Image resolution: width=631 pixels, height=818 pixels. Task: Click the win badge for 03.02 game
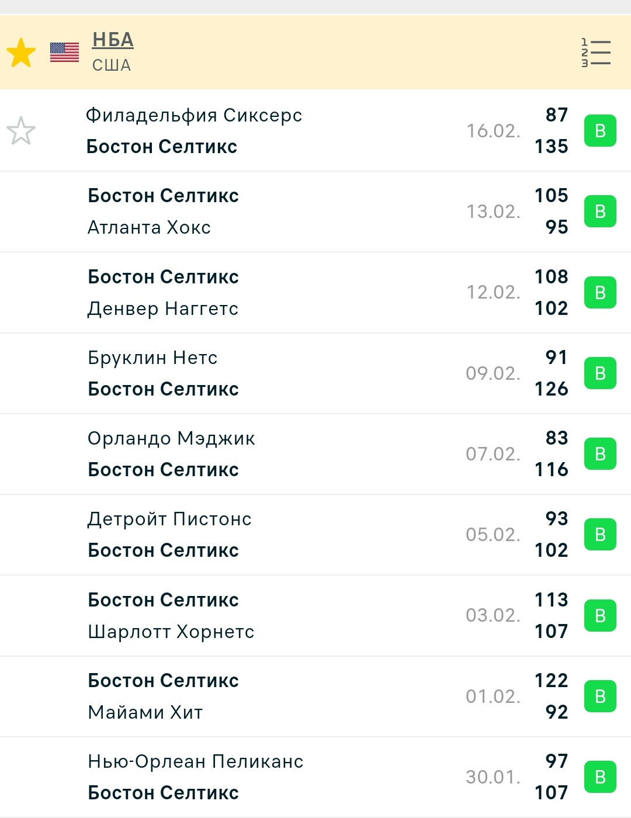click(600, 615)
